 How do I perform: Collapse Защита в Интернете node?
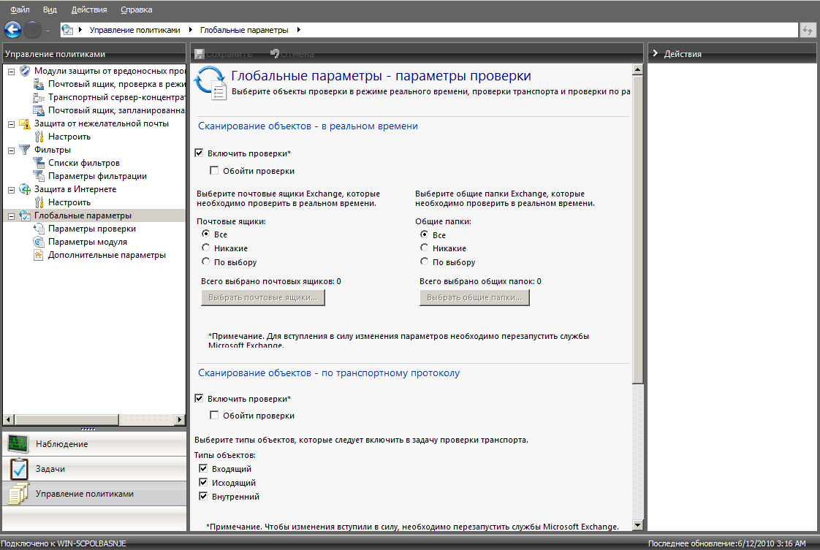[11, 191]
